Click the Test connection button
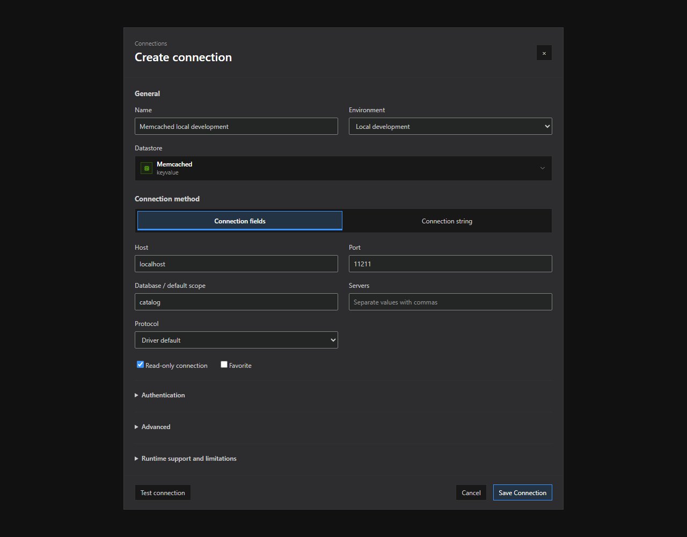 [163, 492]
